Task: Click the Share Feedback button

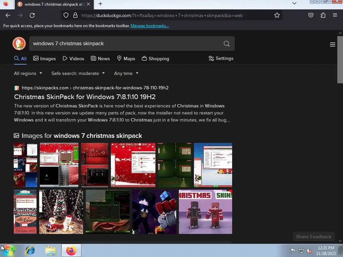Action: (x=314, y=237)
